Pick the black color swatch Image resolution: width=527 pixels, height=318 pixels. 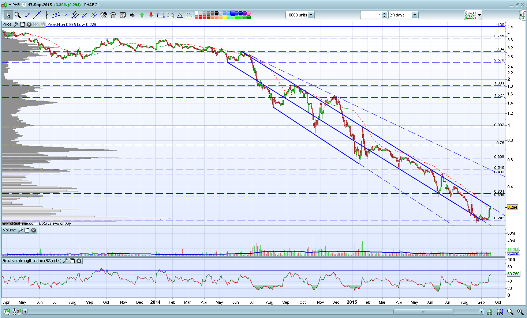point(217,13)
